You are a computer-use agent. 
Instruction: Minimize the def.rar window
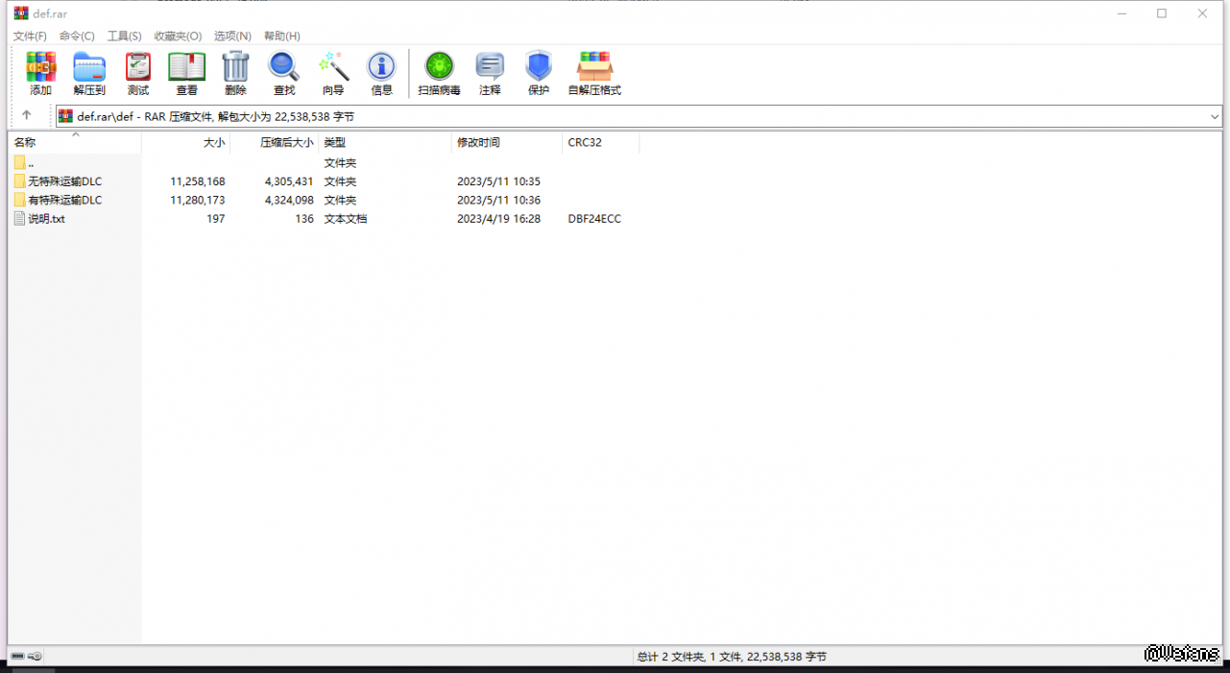click(1121, 13)
